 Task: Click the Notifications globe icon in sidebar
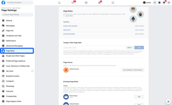3,41
